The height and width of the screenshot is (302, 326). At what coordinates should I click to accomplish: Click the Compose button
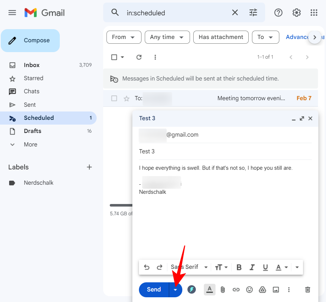[x=30, y=40]
